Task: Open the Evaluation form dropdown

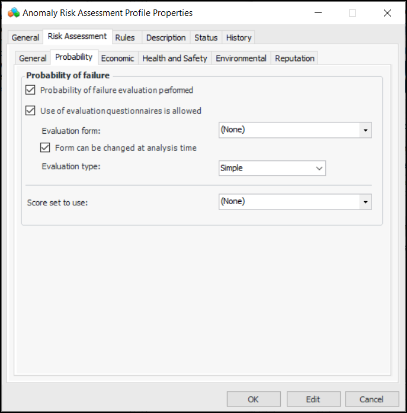Action: [366, 130]
